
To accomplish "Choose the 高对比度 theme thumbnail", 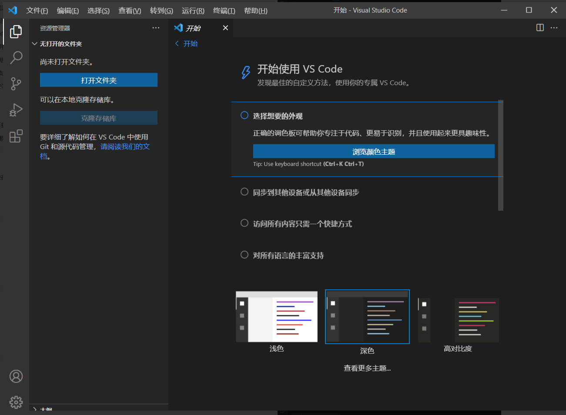I will [x=458, y=320].
